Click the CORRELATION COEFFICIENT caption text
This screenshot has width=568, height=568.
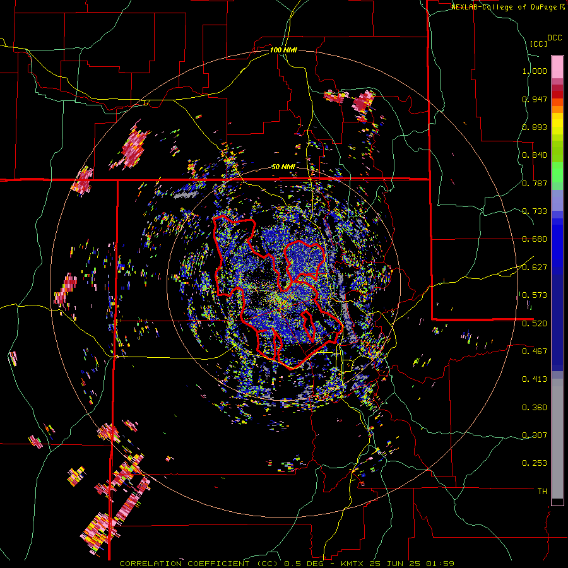(184, 564)
